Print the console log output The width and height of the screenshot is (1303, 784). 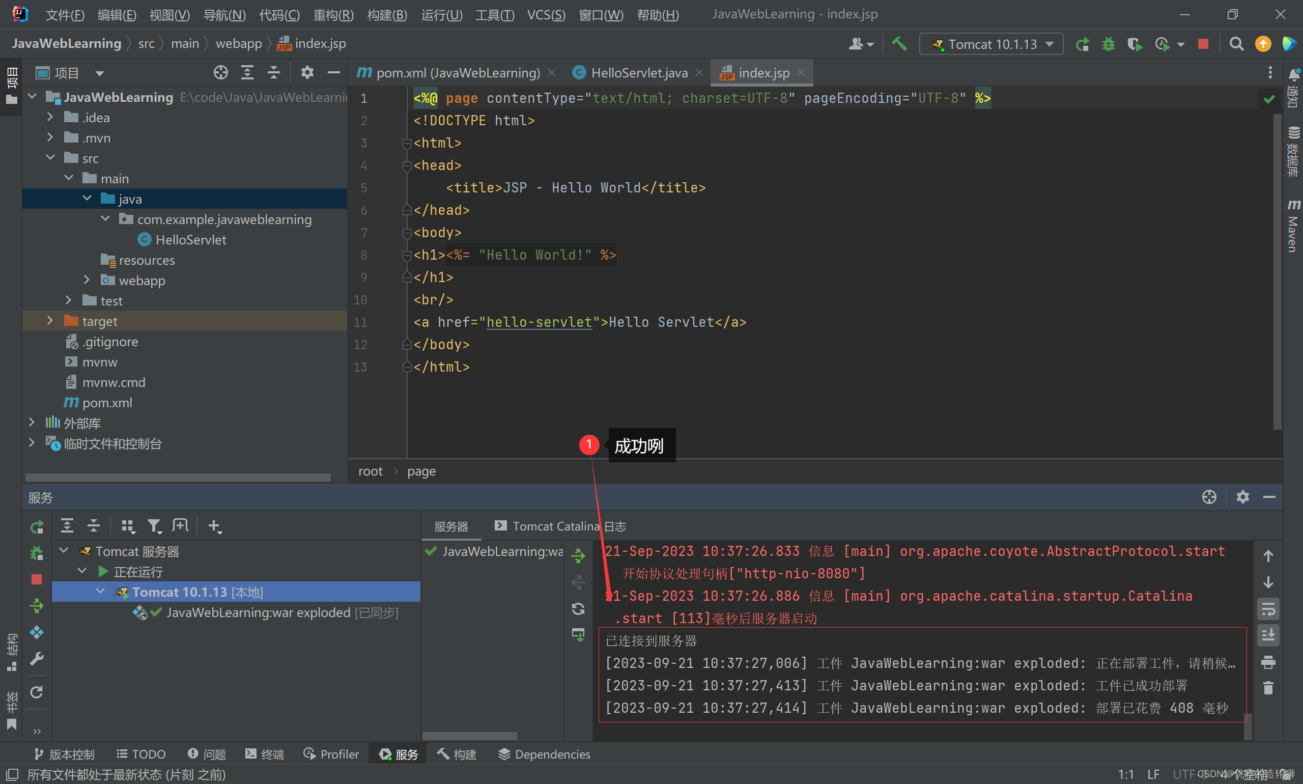point(1269,662)
